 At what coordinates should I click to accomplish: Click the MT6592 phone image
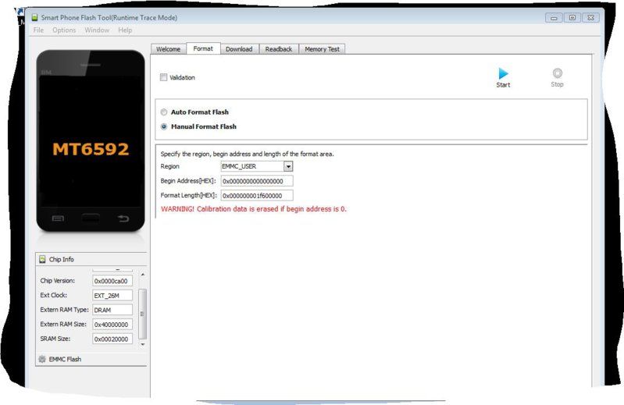click(91, 140)
